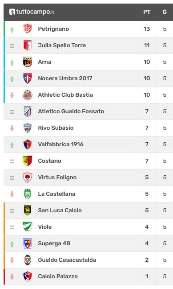Click the San Luca Calcio crest
This screenshot has width=173, height=289.
(28, 211)
